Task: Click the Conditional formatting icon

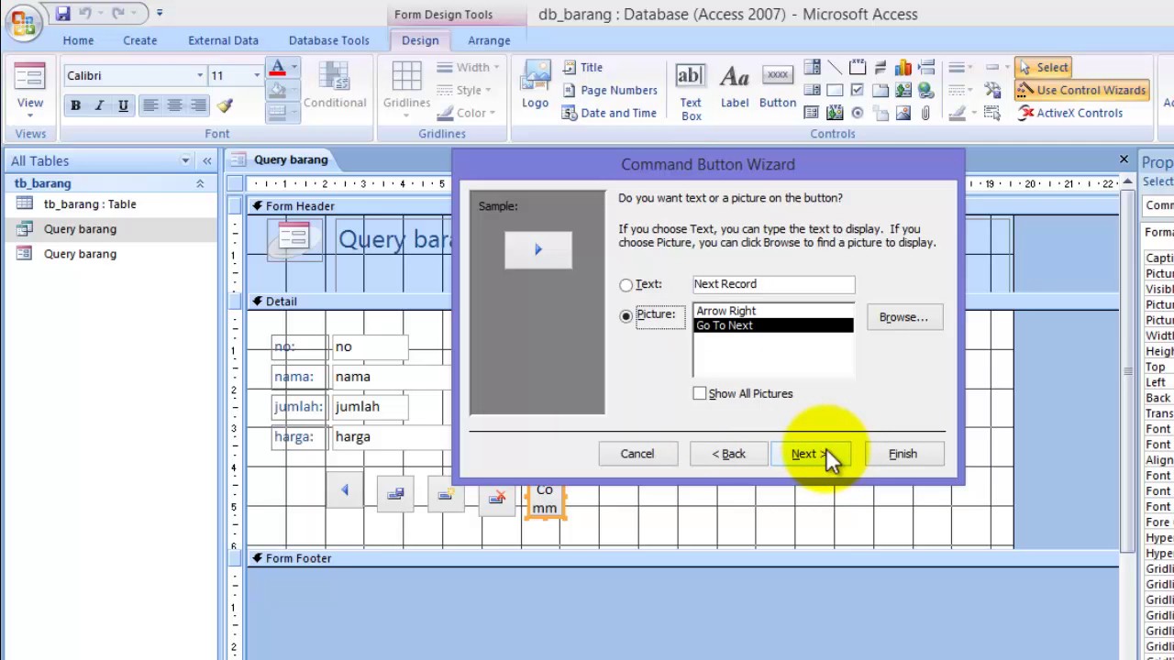Action: (x=334, y=85)
